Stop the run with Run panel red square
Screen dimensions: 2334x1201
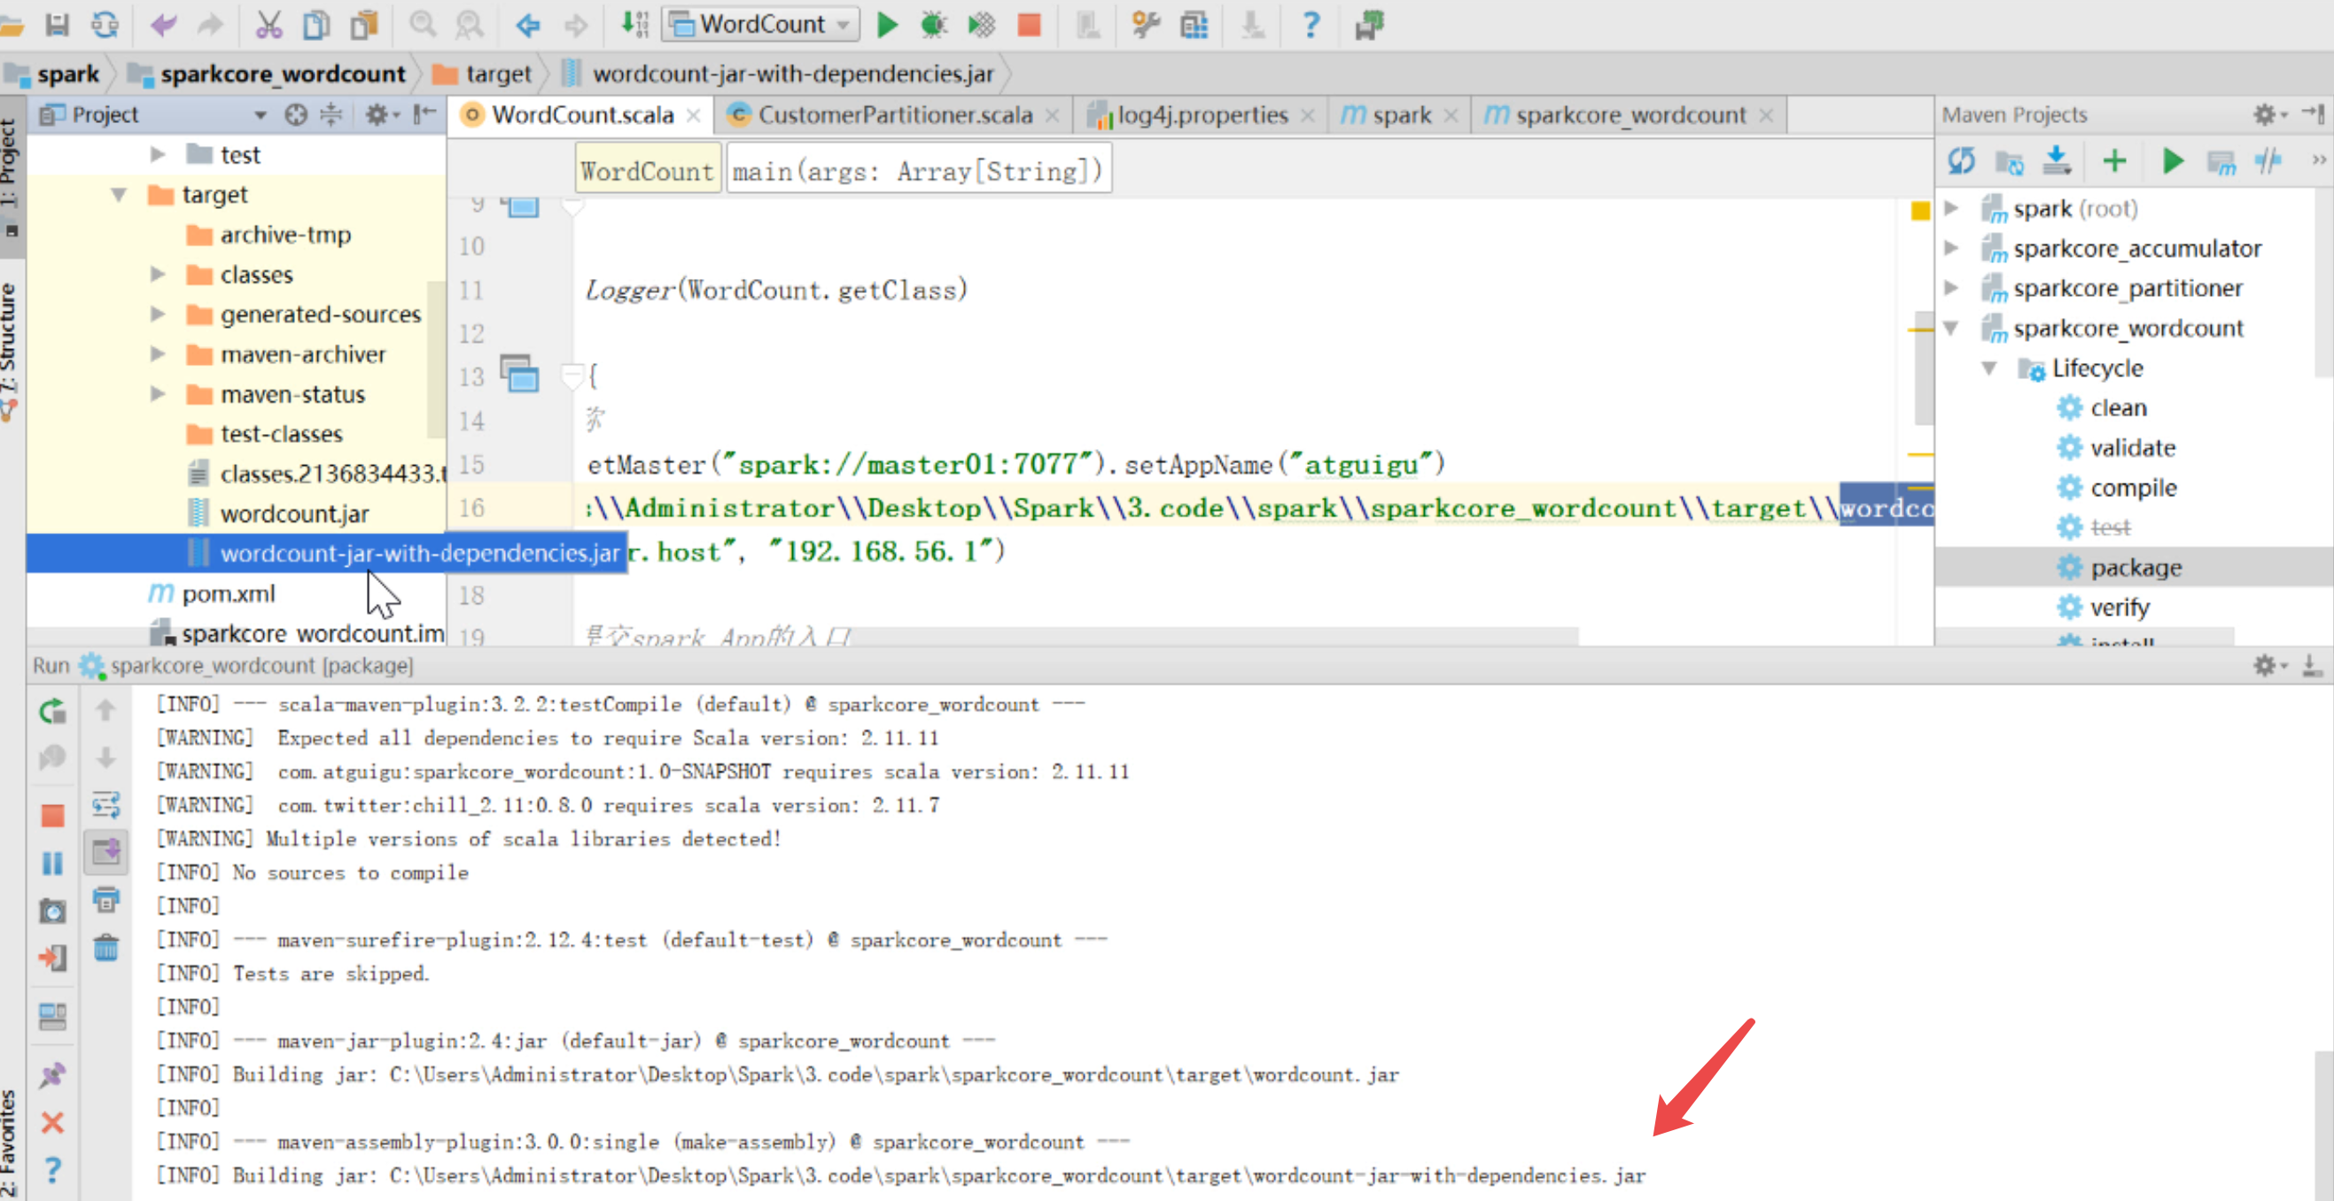point(52,815)
